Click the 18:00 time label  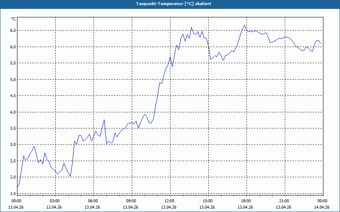click(246, 201)
